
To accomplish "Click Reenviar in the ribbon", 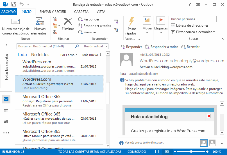I will (x=87, y=32).
